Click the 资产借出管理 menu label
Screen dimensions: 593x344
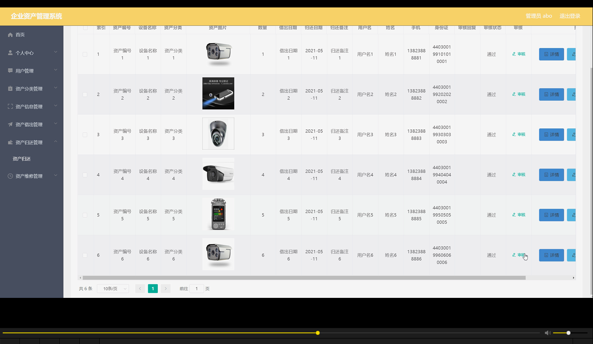click(x=29, y=124)
